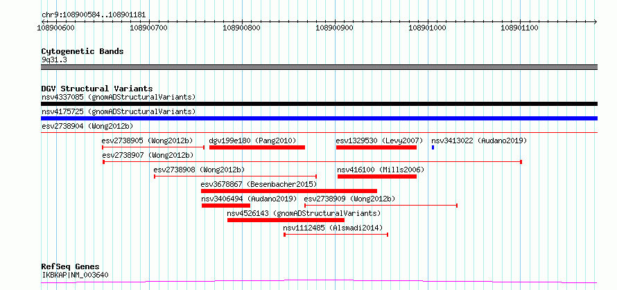Open the DGV Structural Variants track title
Viewport: 617px width, 290px height.
97,89
